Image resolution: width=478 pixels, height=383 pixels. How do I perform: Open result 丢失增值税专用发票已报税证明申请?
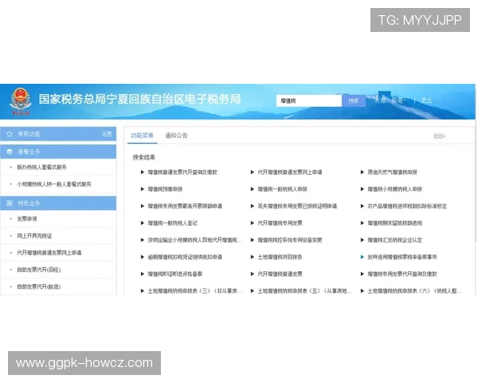click(x=297, y=206)
